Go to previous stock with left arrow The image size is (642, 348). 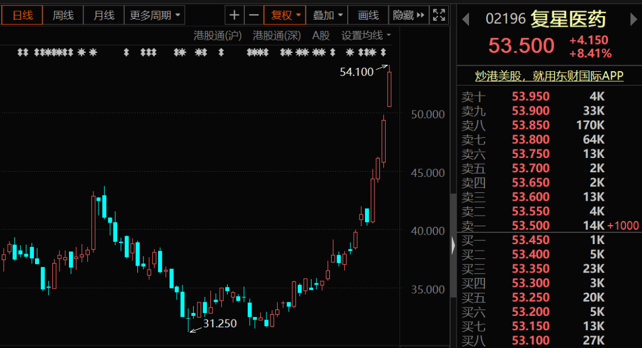[465, 20]
